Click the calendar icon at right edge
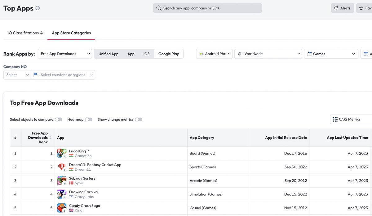Screen dimensions: 372x216 tap(366, 54)
